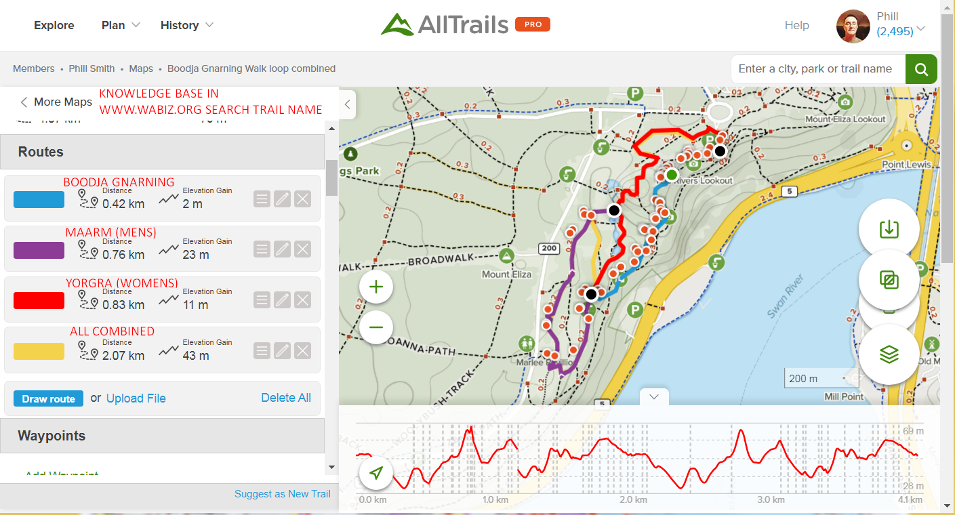
Task: Edit the All Combined yellow route
Action: tap(283, 350)
